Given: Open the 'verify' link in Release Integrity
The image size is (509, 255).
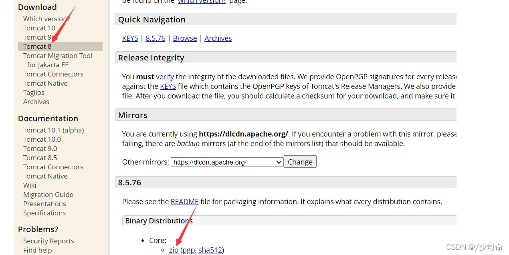Looking at the screenshot, I should (x=165, y=76).
